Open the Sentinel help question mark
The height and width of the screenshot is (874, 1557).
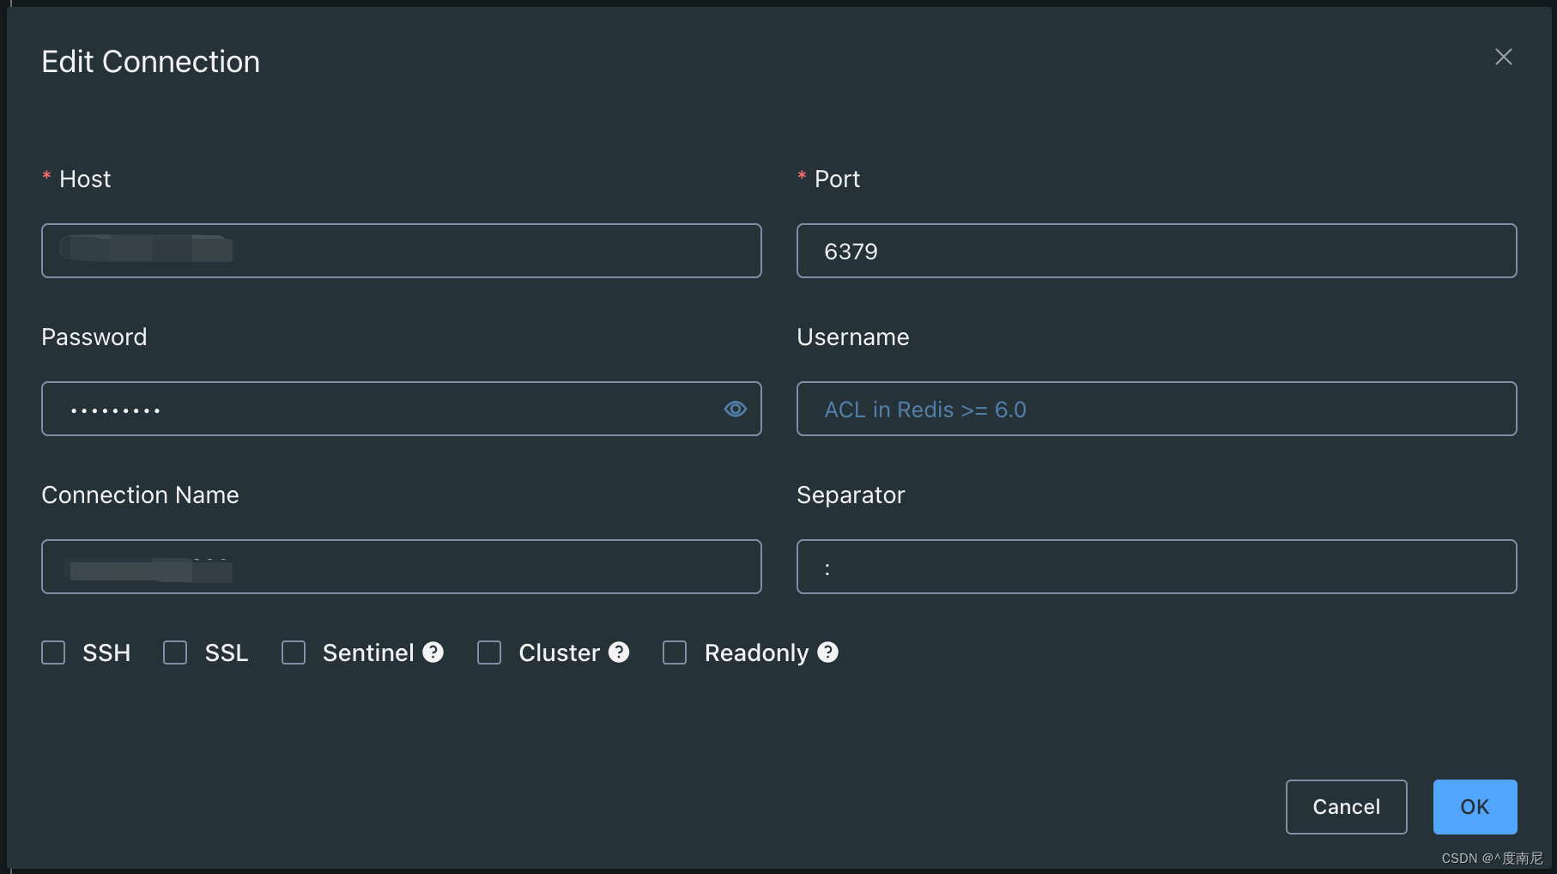coord(433,652)
